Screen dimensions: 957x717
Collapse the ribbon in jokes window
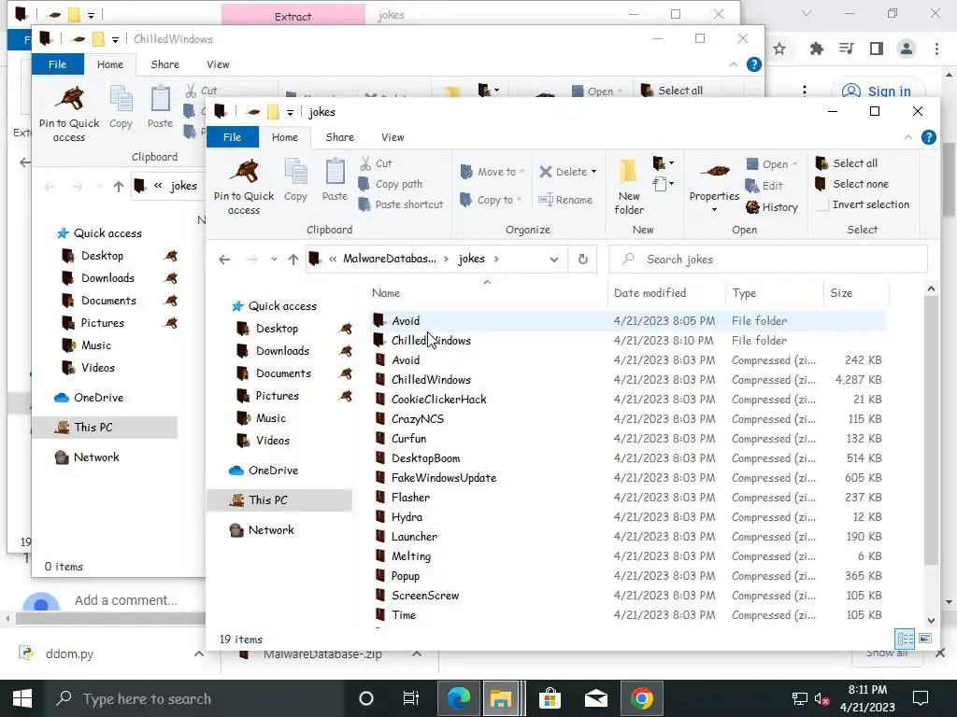tap(908, 138)
